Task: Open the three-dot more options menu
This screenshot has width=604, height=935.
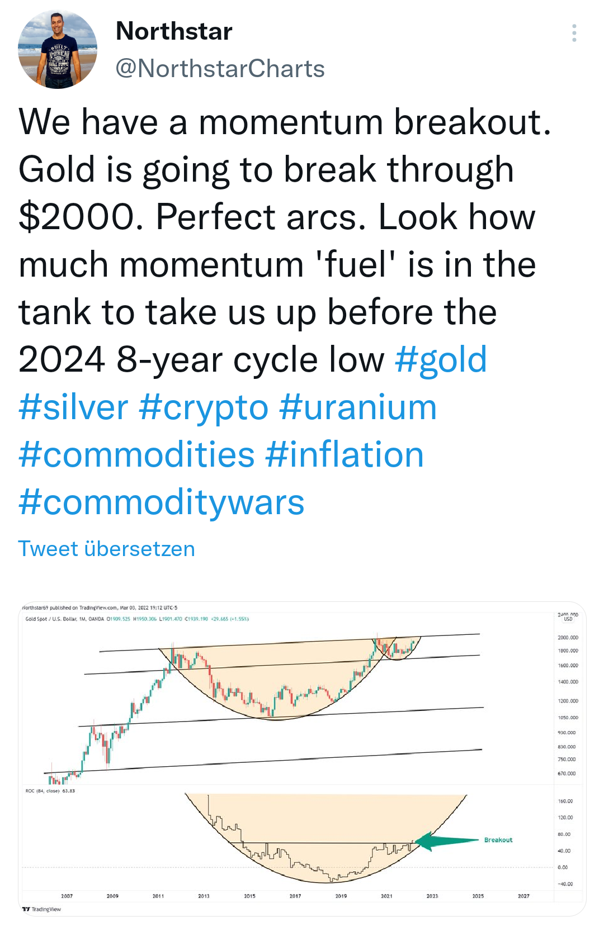Action: [574, 34]
